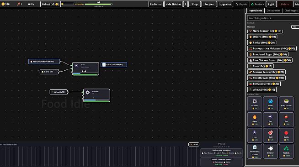Click the Restock button in top bar
This screenshot has height=167, width=299.
click(x=257, y=4)
